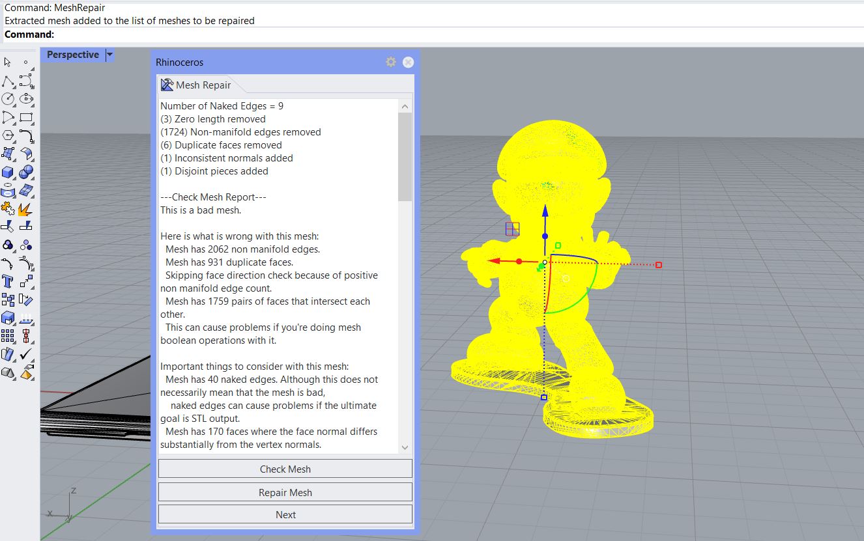Screen dimensions: 864x541
Task: Activate the Polygon tool
Action: 8,135
